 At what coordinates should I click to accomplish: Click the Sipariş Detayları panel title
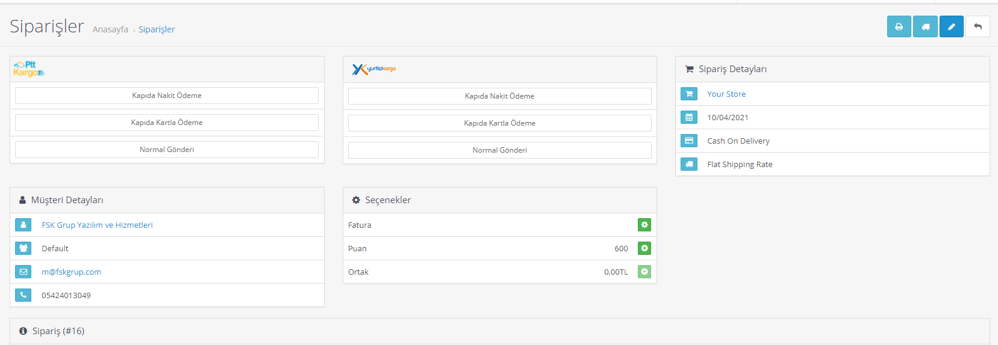[x=733, y=69]
